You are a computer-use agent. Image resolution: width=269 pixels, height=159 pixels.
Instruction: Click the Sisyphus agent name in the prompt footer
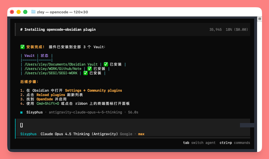(28, 134)
